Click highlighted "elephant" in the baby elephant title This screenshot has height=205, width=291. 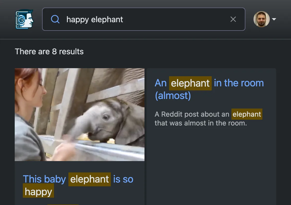(89, 179)
